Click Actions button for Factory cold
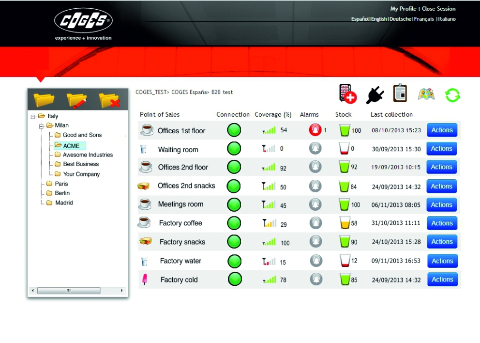Image resolution: width=480 pixels, height=343 pixels. pos(442,280)
